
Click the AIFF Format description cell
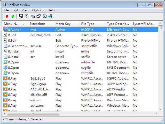tap(117, 95)
